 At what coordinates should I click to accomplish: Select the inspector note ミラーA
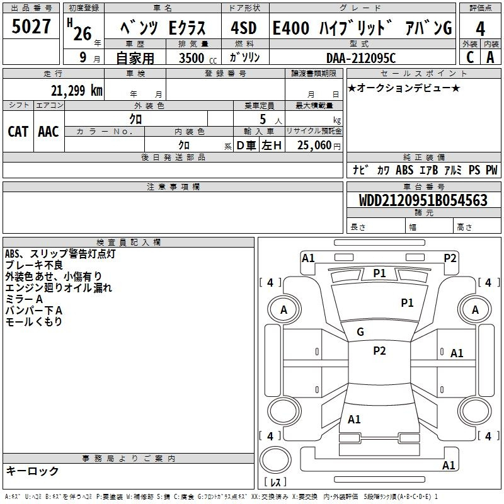(x=24, y=299)
